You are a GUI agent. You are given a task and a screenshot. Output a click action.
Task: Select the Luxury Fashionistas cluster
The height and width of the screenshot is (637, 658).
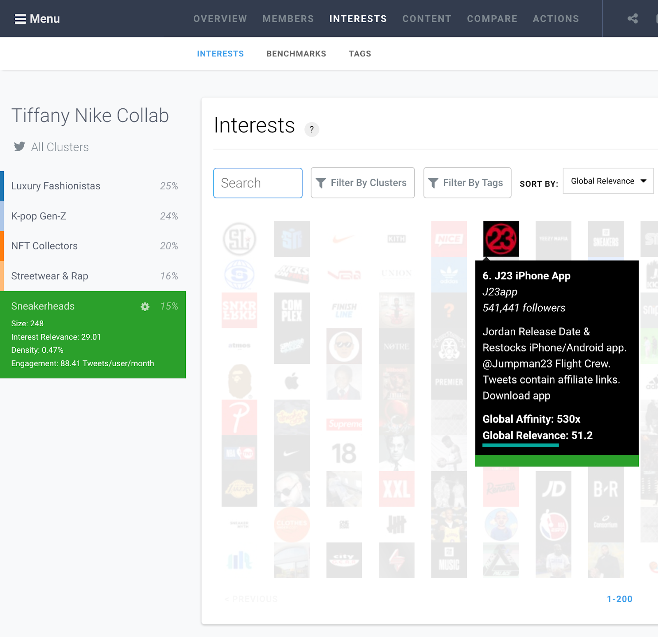[x=93, y=186]
